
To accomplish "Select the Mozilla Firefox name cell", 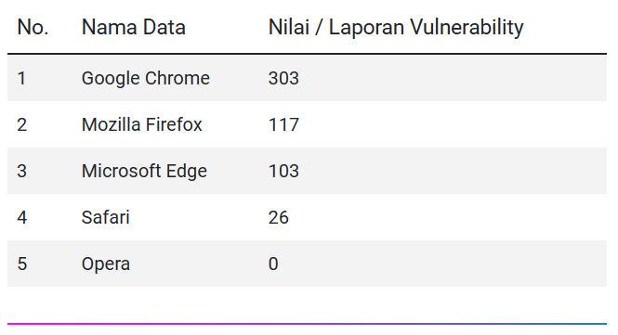I will (x=141, y=124).
